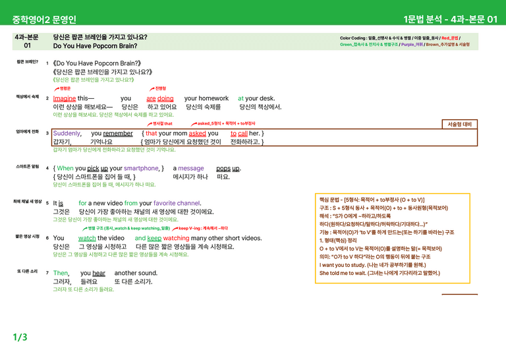Click the red word 'watching'
The width and height of the screenshot is (506, 358).
176,238
